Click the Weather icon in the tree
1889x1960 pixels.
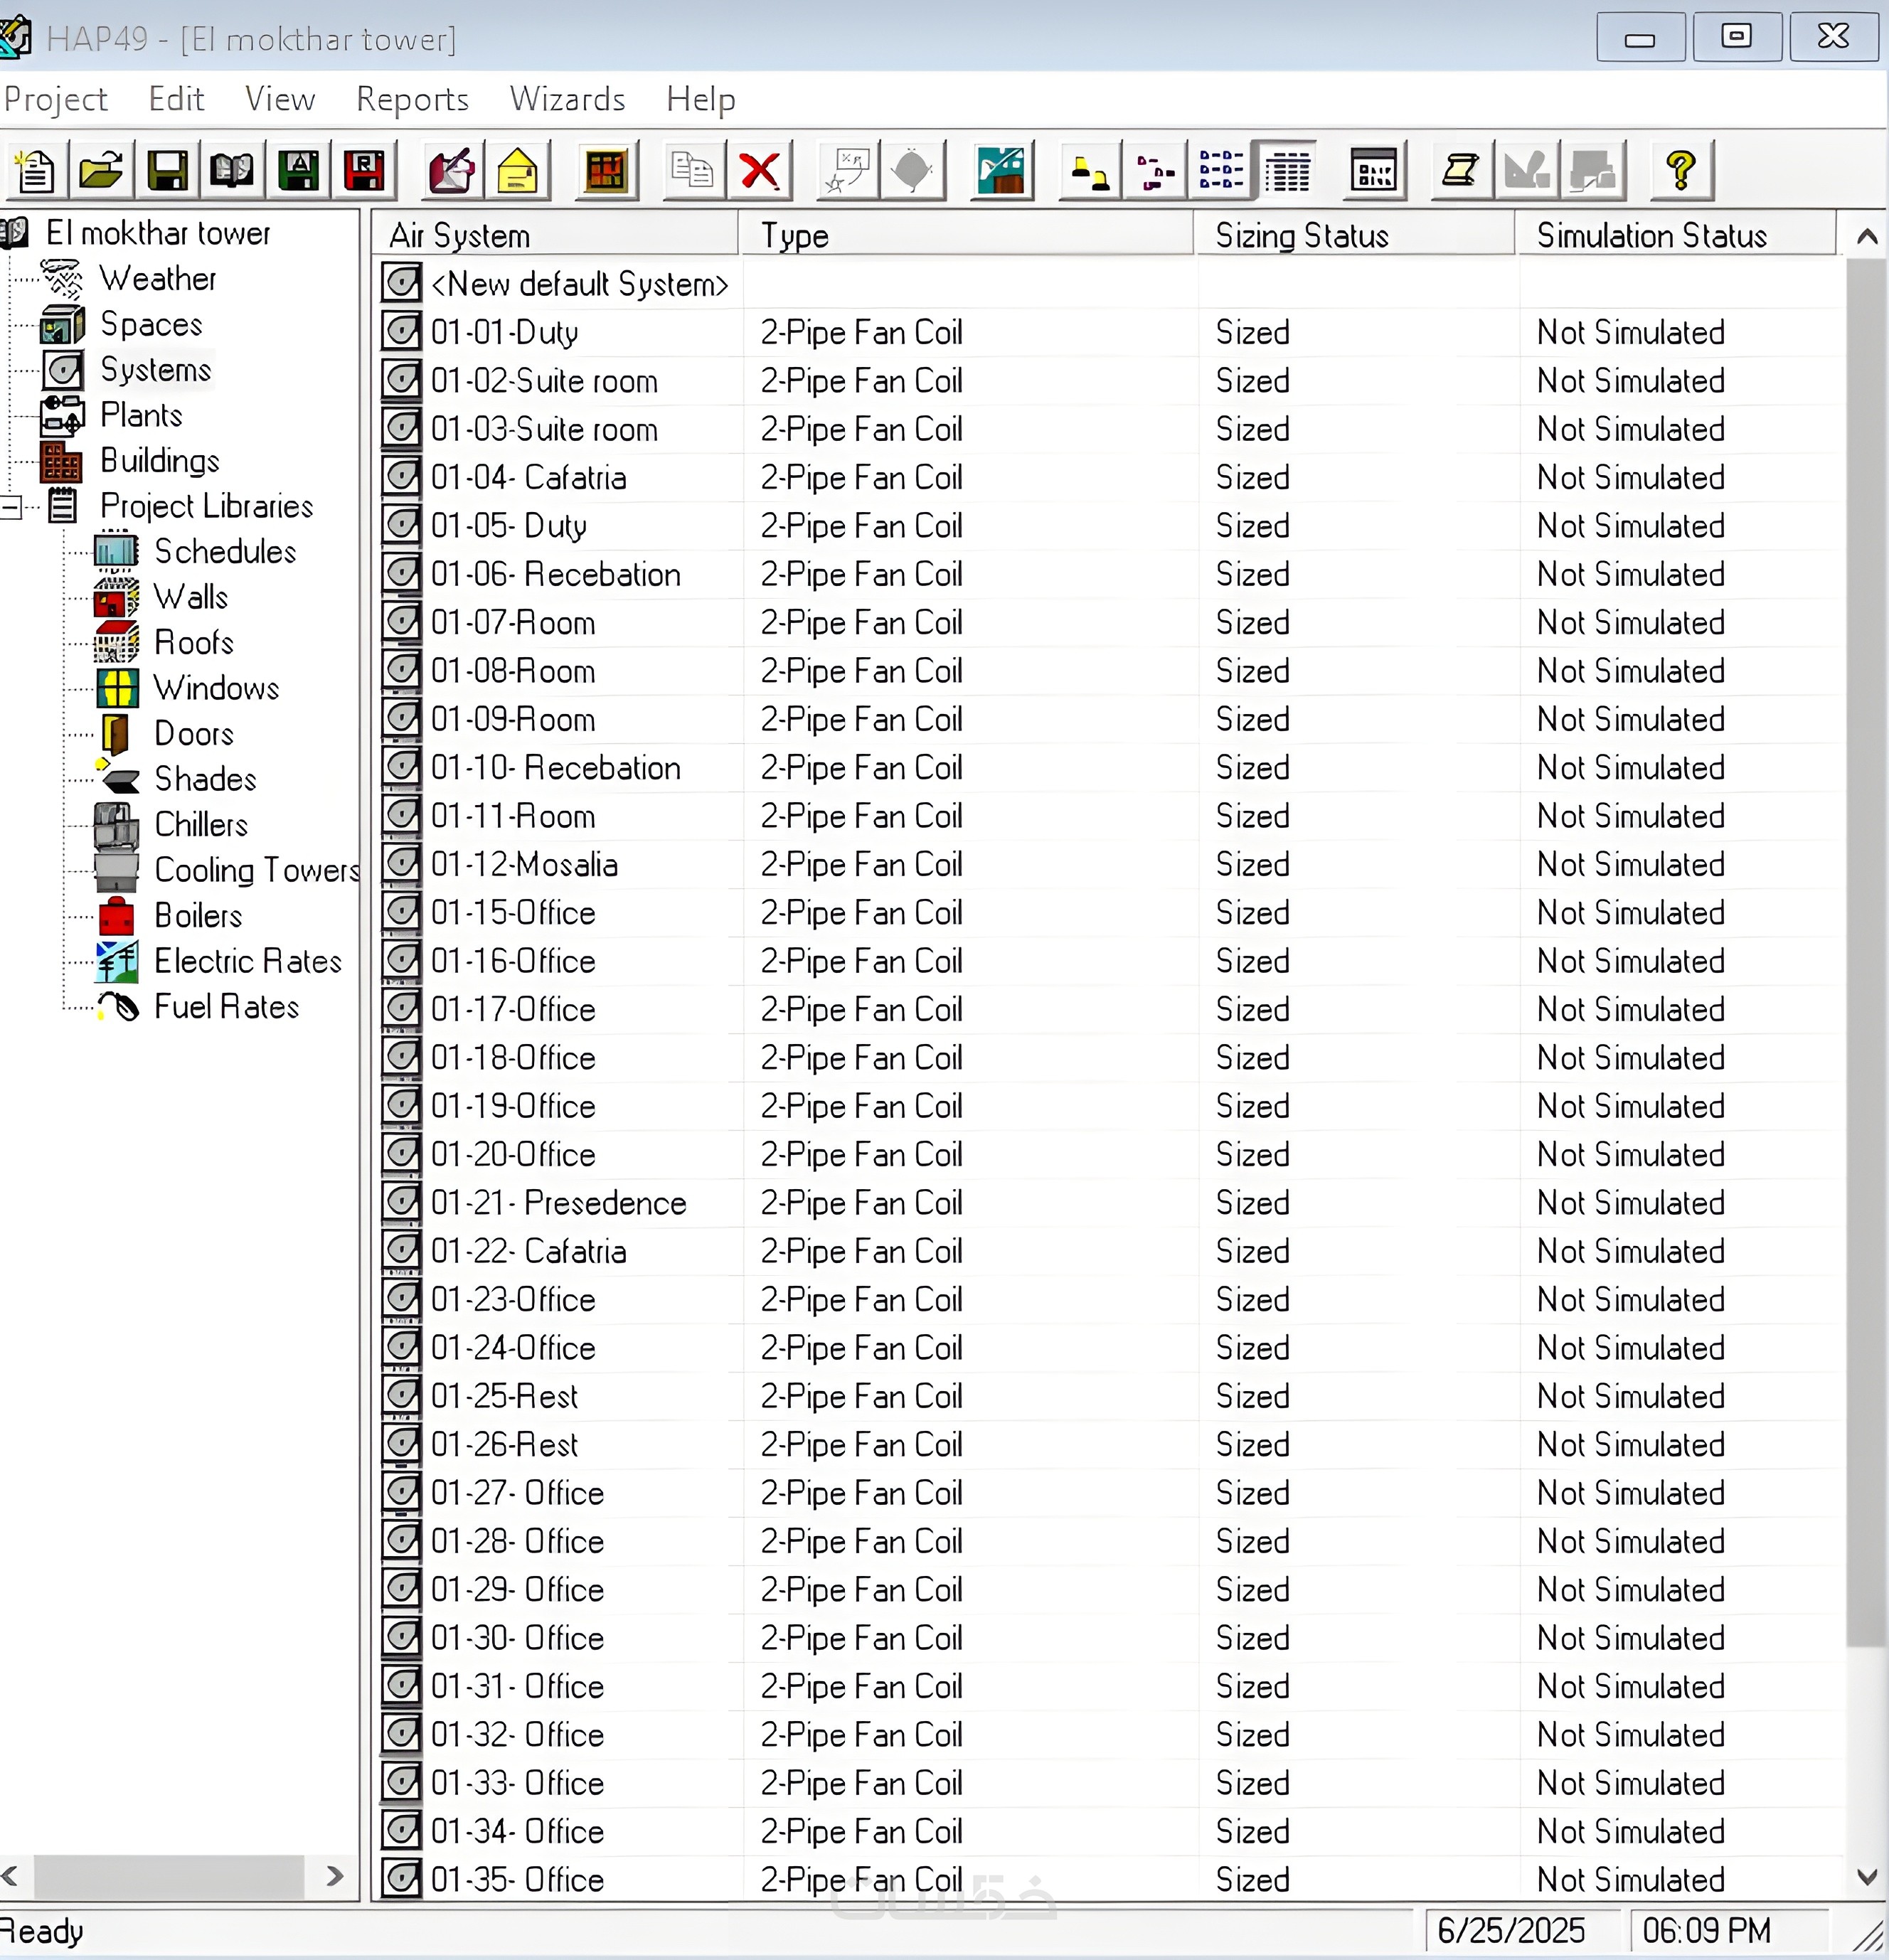point(63,279)
